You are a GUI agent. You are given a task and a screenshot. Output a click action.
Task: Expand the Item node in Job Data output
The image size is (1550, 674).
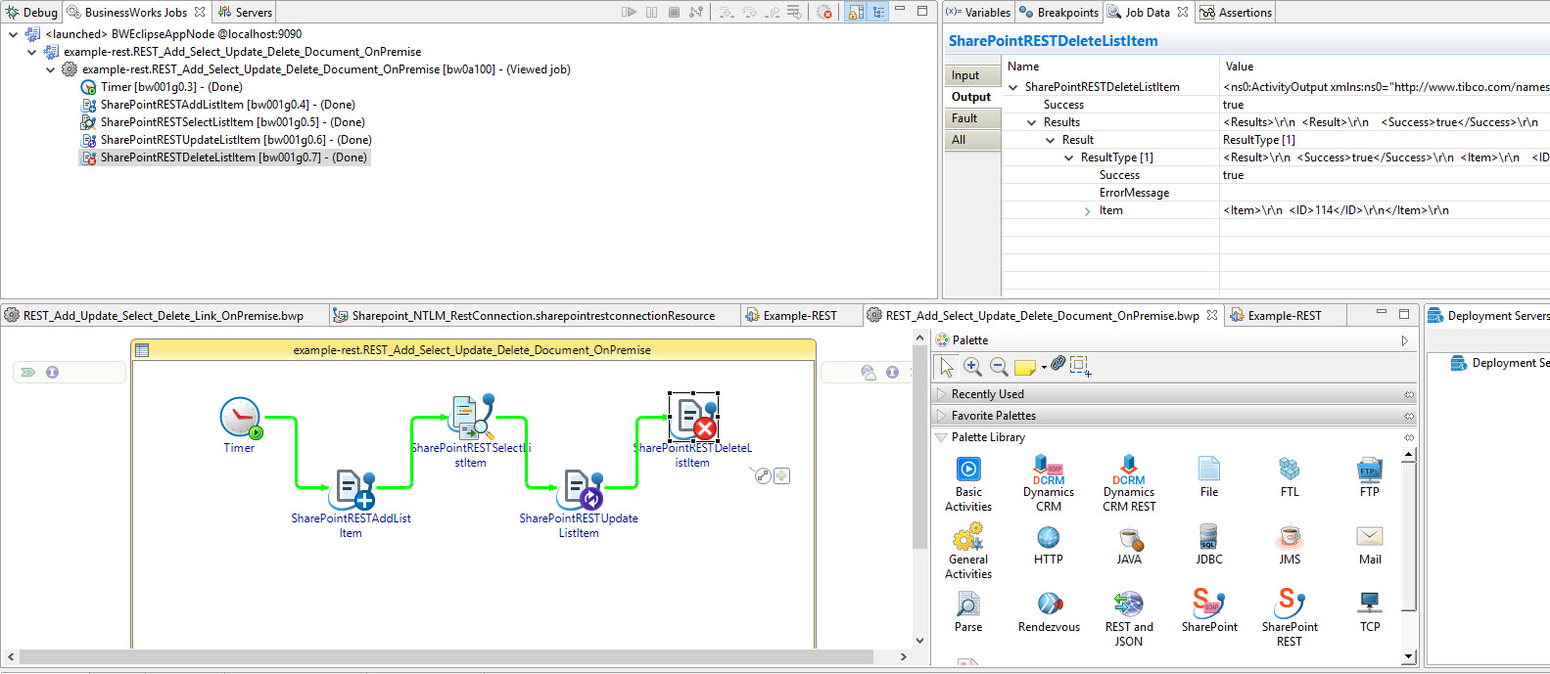[x=1087, y=210]
